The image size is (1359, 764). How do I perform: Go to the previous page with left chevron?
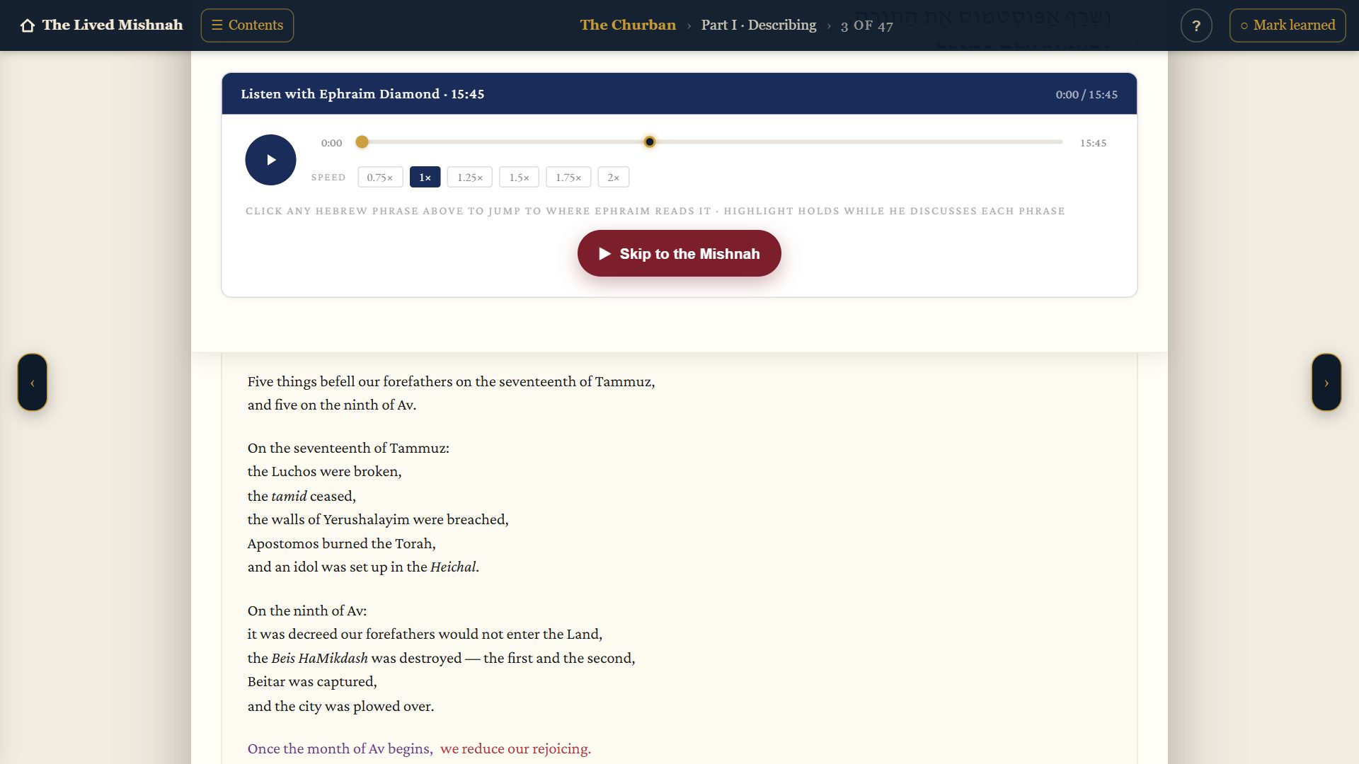[x=33, y=382]
